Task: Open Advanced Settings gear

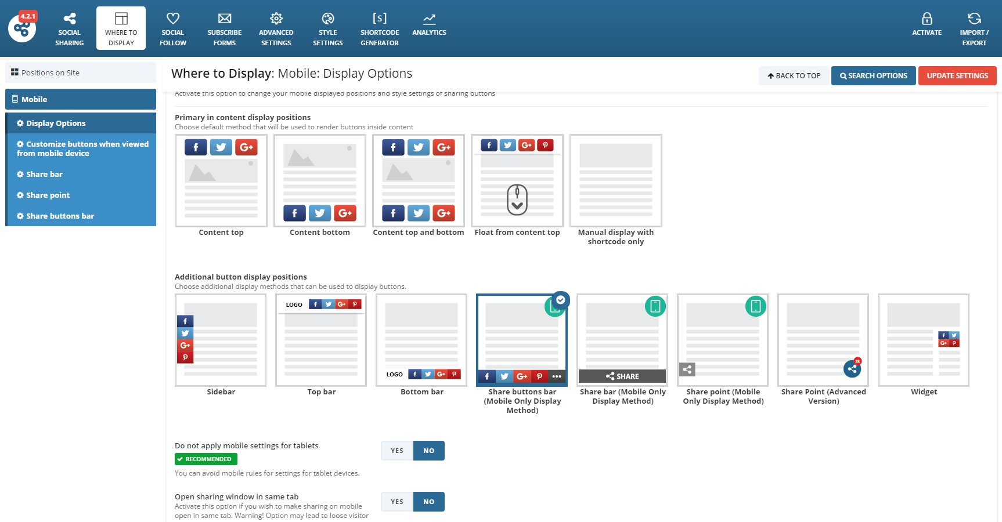Action: (276, 29)
